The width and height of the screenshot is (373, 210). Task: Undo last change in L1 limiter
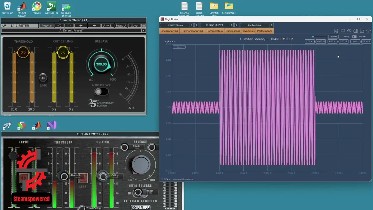click(x=59, y=26)
